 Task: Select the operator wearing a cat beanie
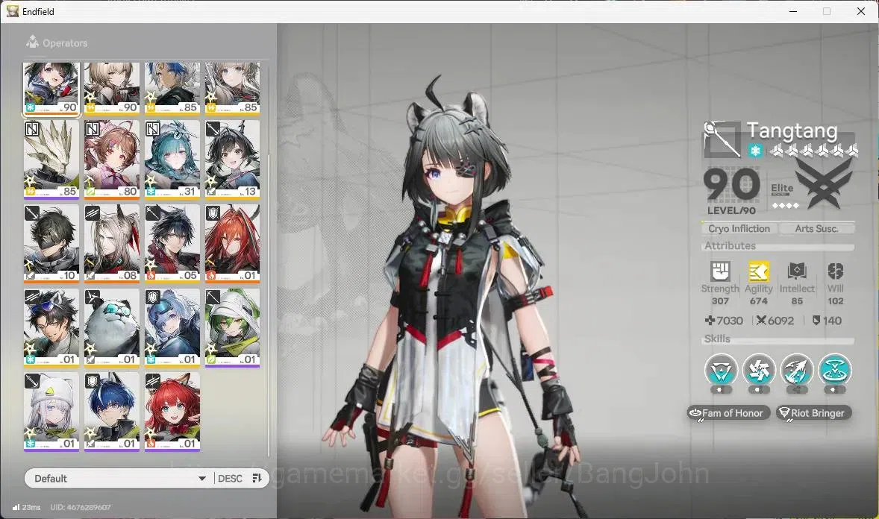(x=51, y=412)
